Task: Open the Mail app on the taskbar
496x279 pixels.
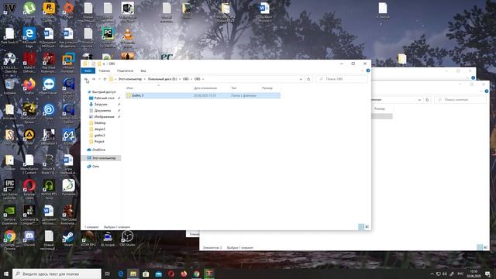Action: point(158,274)
